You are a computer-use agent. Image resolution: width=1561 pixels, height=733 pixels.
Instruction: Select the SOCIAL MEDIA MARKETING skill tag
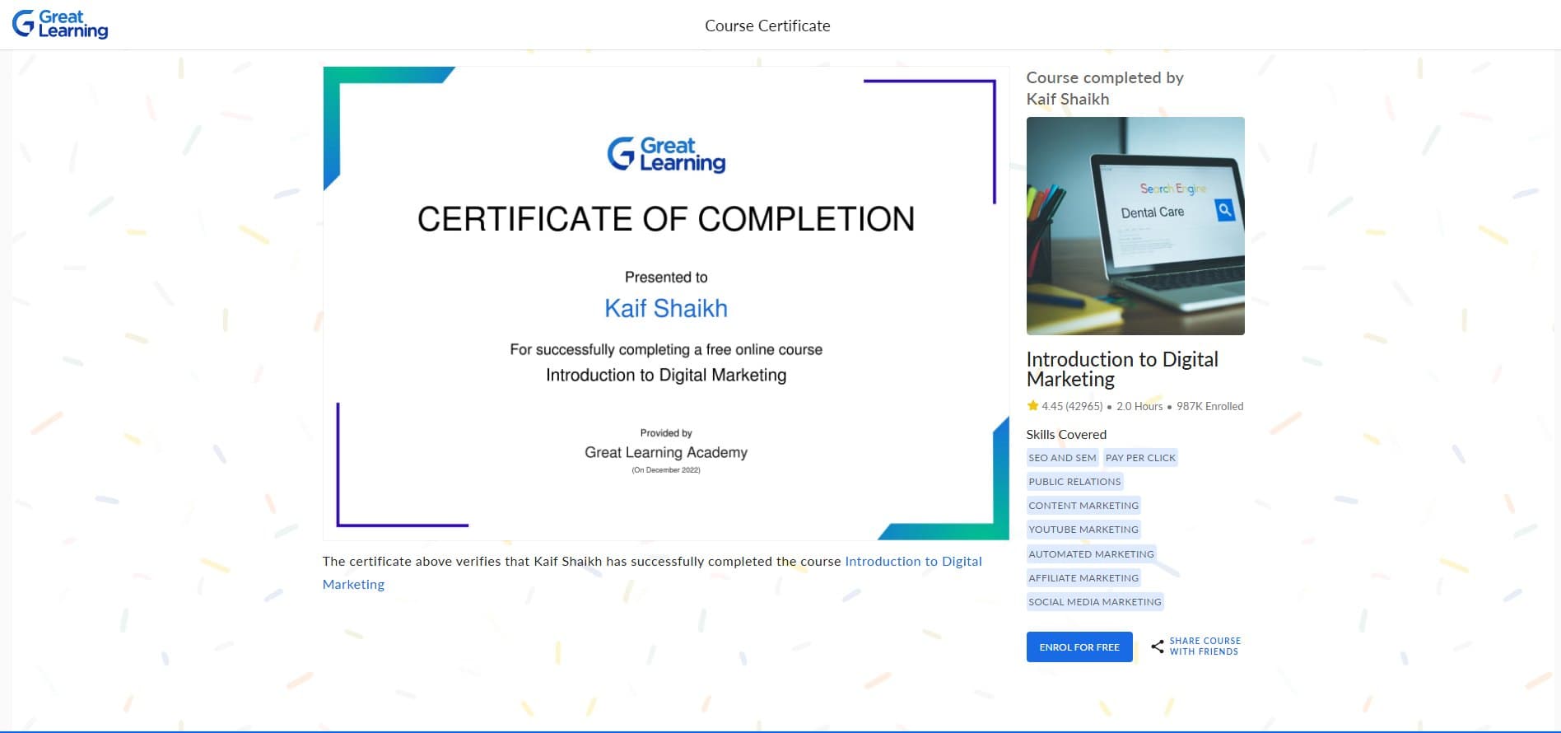point(1095,602)
